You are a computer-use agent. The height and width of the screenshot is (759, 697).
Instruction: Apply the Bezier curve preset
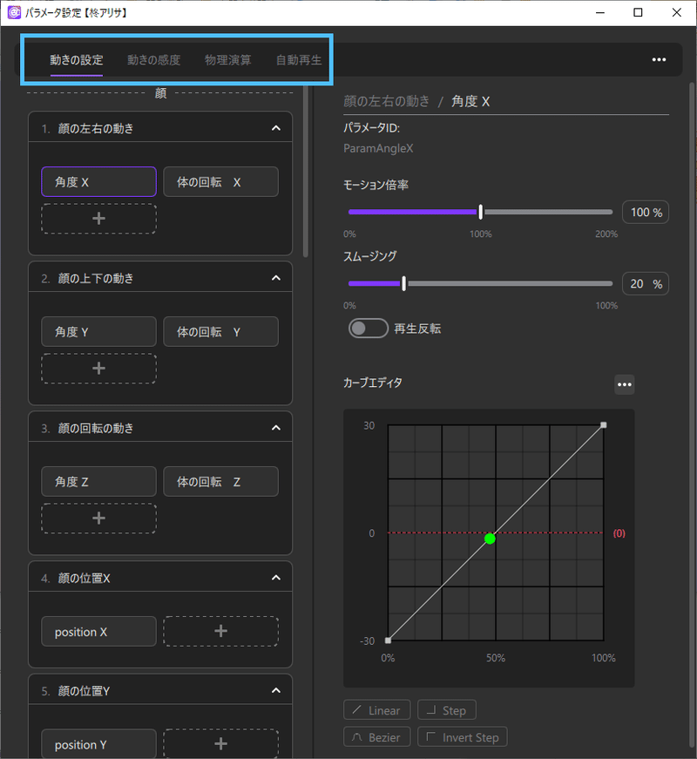coord(377,737)
